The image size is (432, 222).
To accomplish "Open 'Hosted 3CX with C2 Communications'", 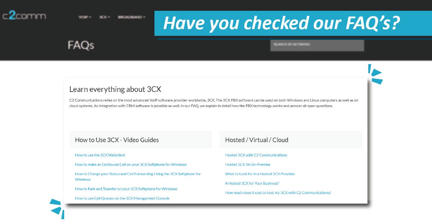I will pos(256,155).
